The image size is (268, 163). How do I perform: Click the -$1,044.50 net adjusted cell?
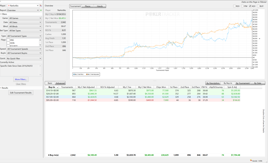92,100
